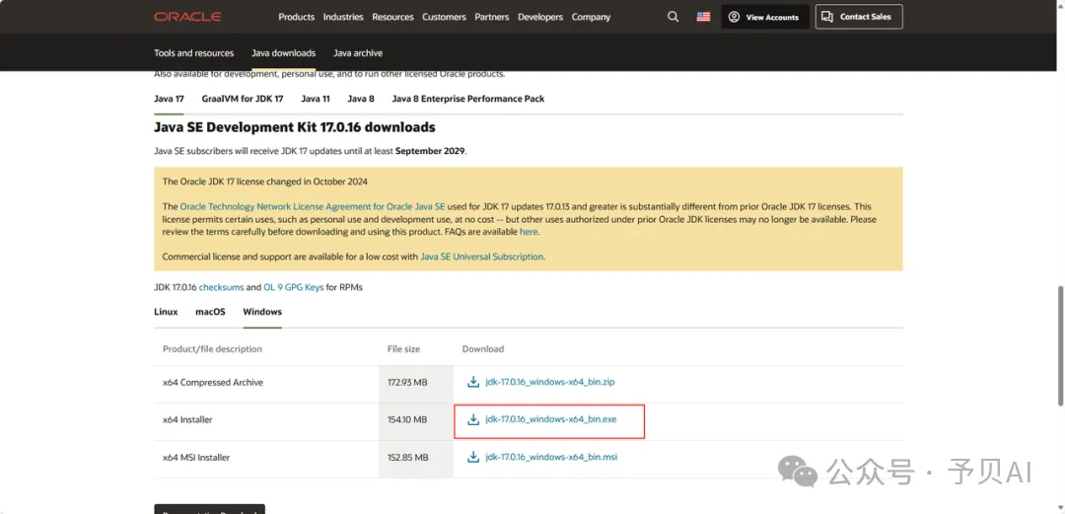Viewport: 1065px width, 514px height.
Task: Click the x64 Compressed Archive text
Action: 213,383
